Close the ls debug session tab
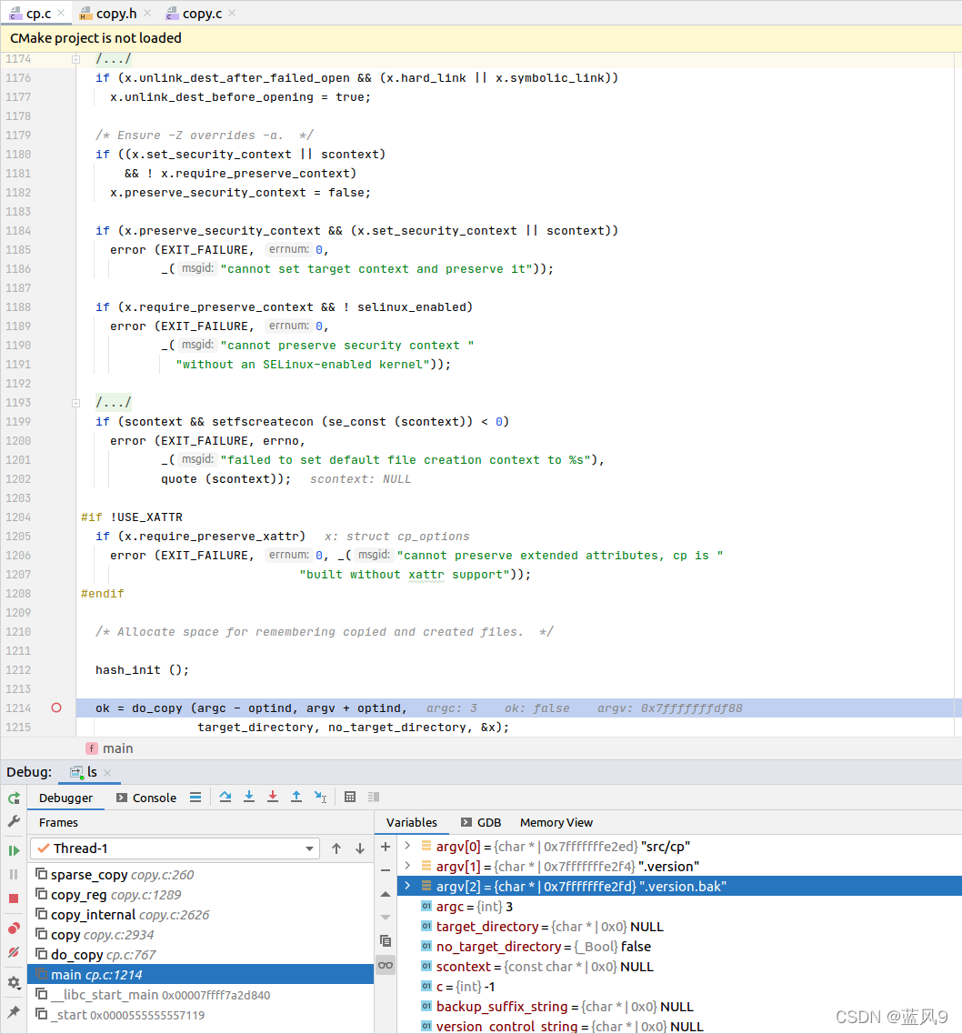962x1034 pixels. pyautogui.click(x=107, y=773)
